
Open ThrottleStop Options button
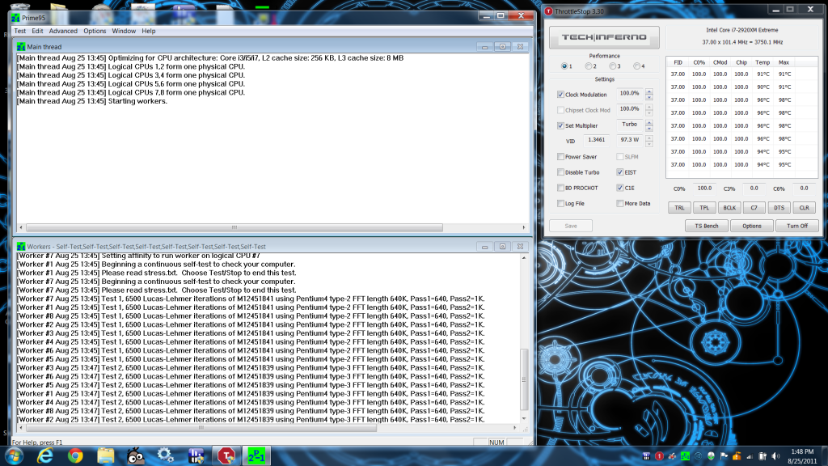click(752, 227)
